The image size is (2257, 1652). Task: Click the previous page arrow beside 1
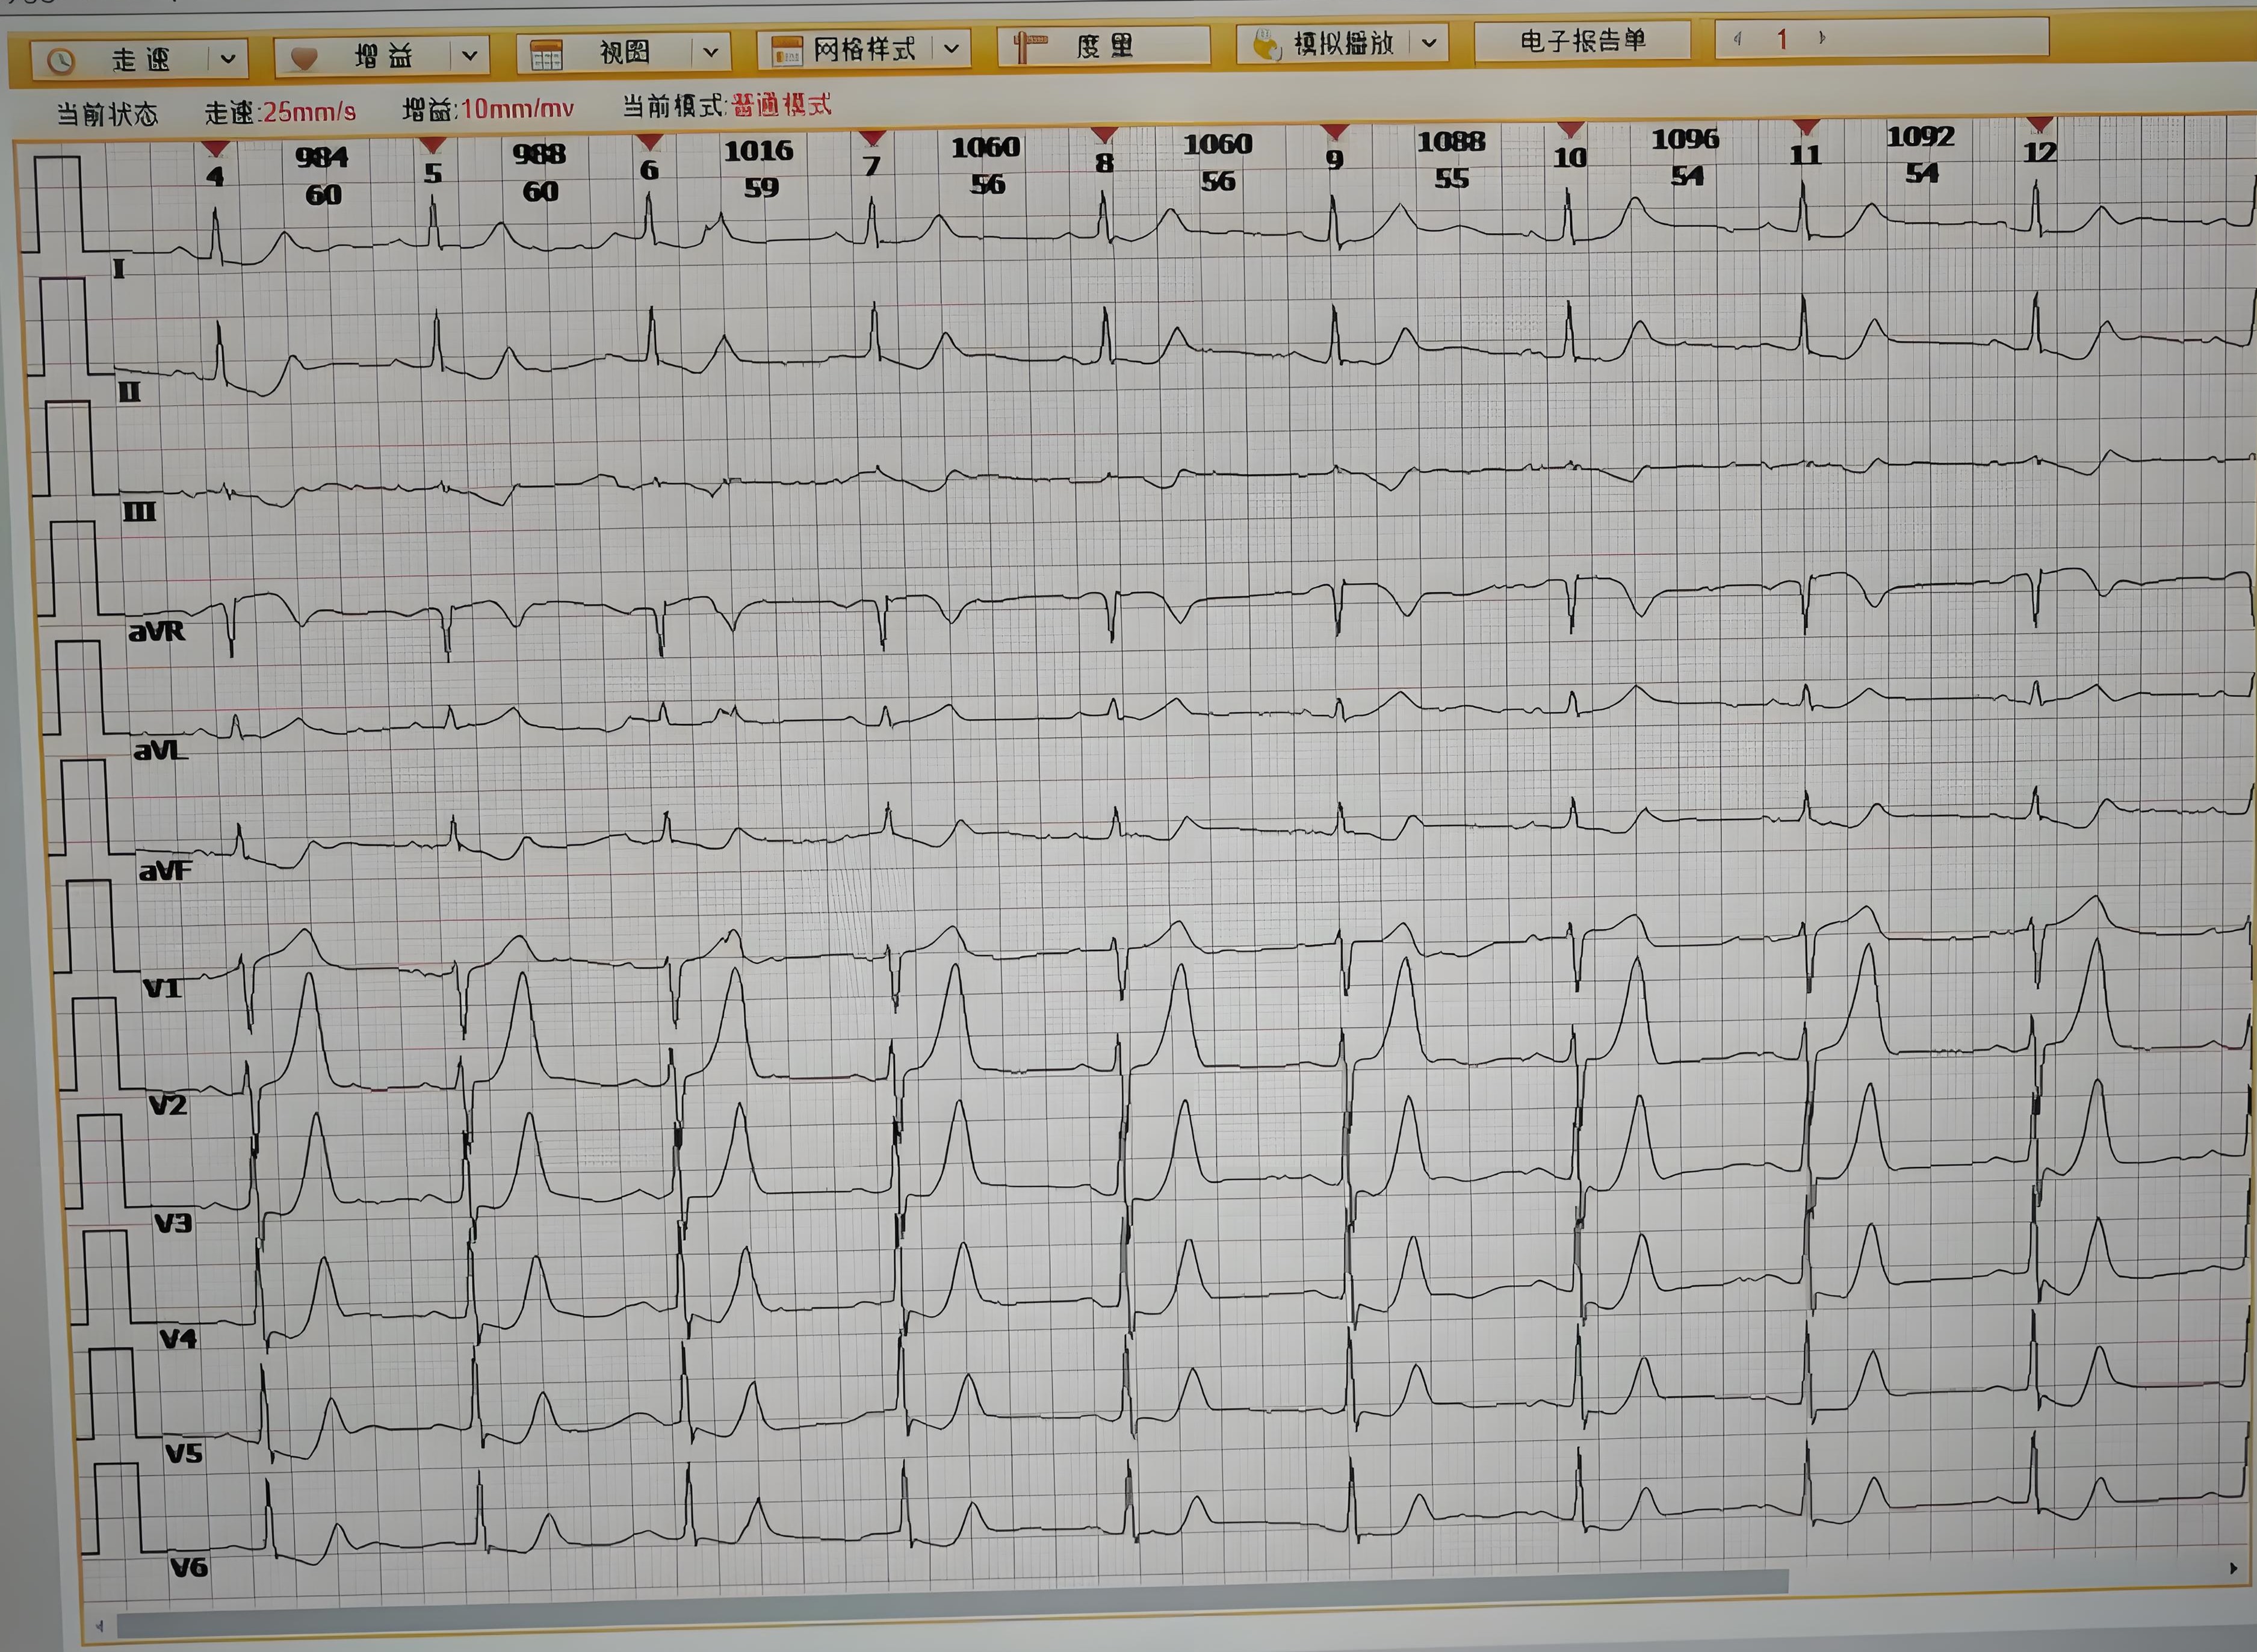tap(1738, 39)
